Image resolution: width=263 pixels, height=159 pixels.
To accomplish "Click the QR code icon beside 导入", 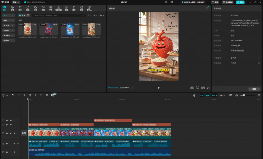I will 28,15.
